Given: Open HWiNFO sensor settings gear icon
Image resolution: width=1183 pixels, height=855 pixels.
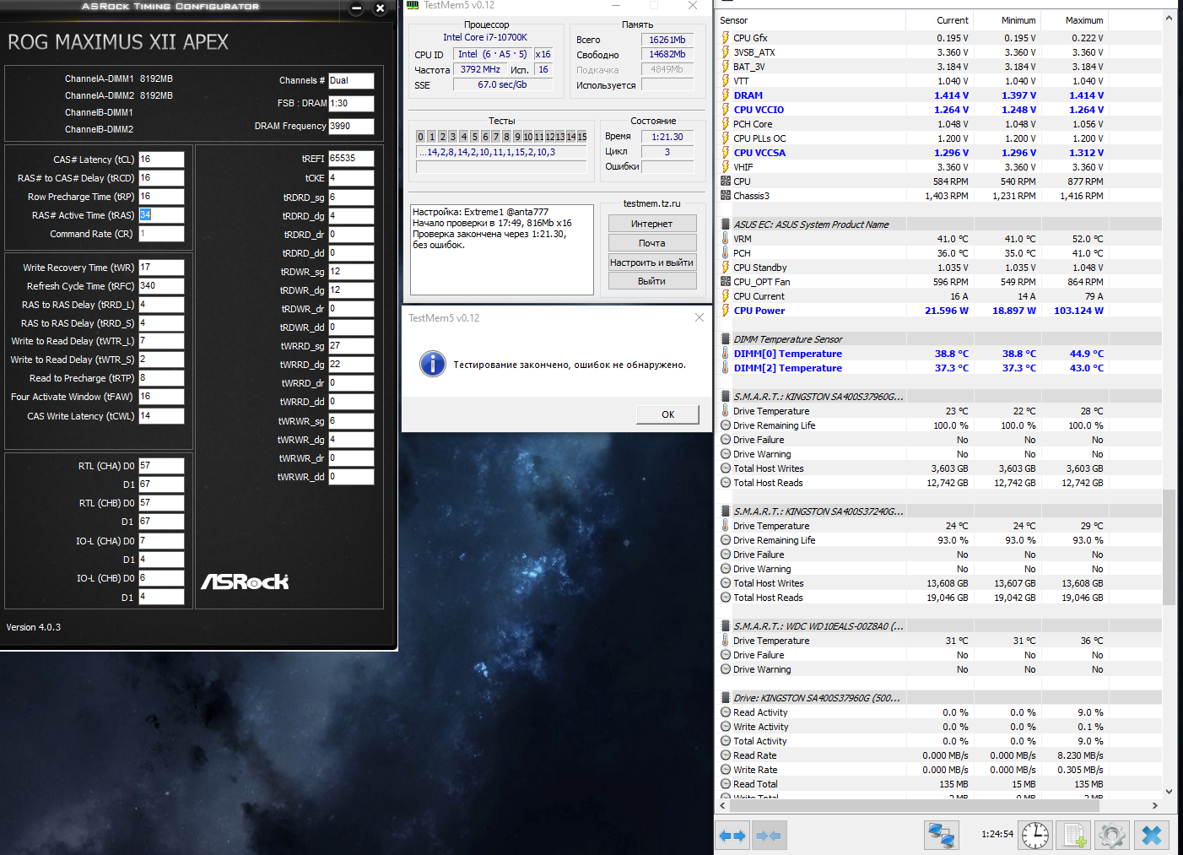Looking at the screenshot, I should pos(1112,836).
